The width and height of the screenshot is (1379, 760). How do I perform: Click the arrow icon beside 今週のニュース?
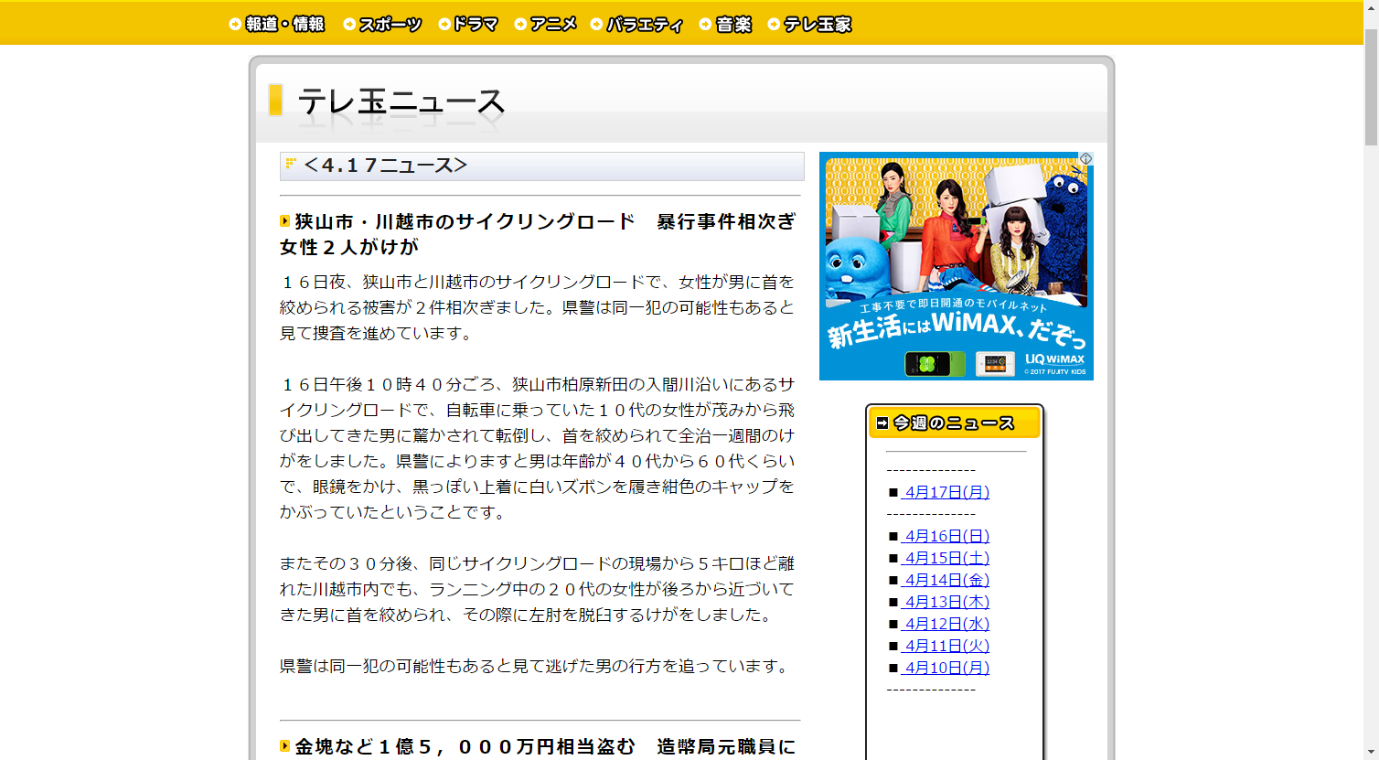click(x=882, y=423)
